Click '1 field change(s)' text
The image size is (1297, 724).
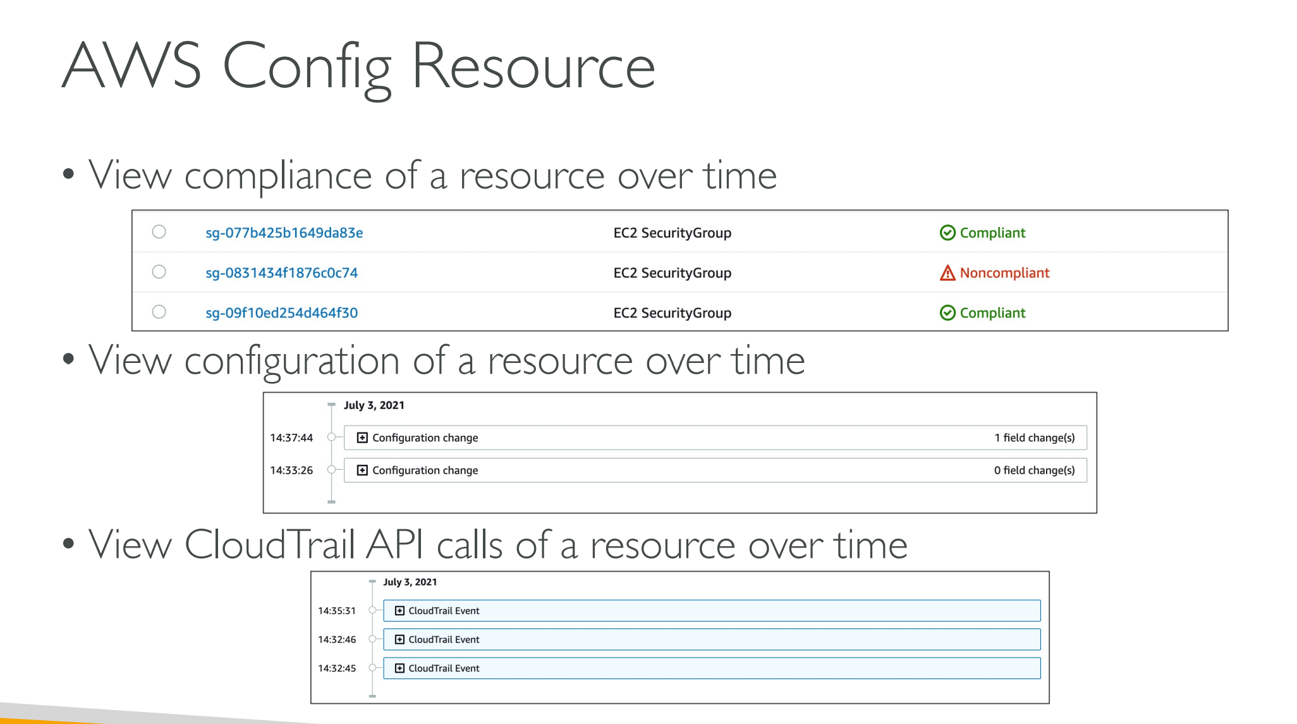(x=1035, y=438)
